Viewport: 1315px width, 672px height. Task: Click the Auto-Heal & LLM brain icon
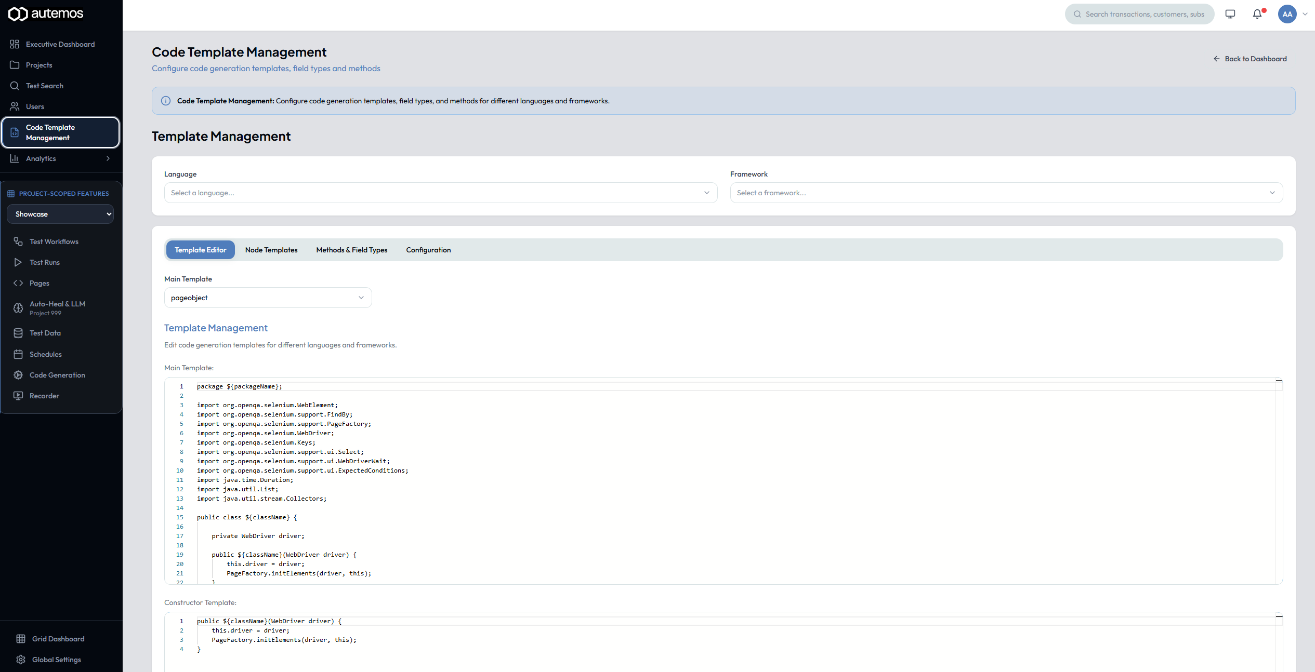pos(18,308)
